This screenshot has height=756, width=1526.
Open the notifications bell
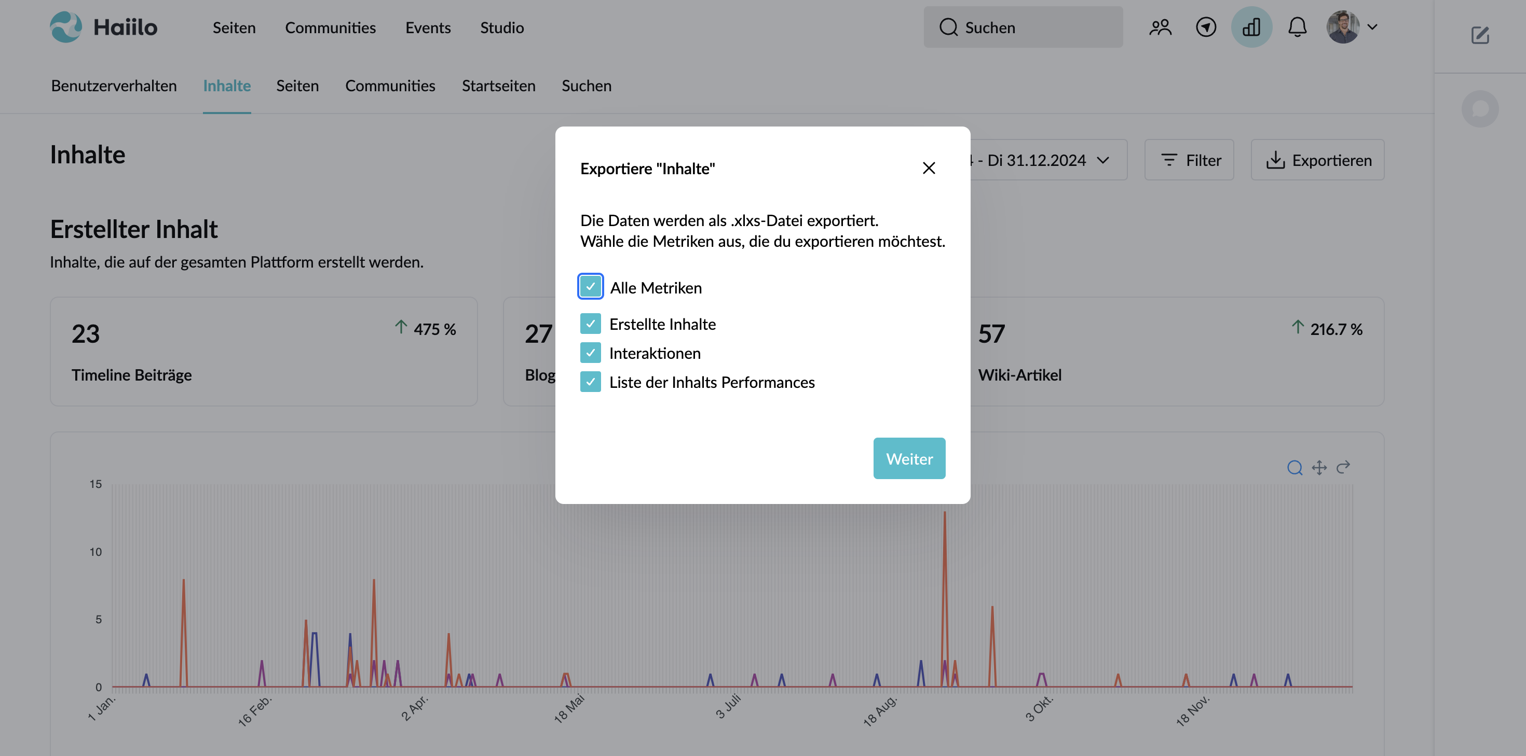click(x=1297, y=27)
